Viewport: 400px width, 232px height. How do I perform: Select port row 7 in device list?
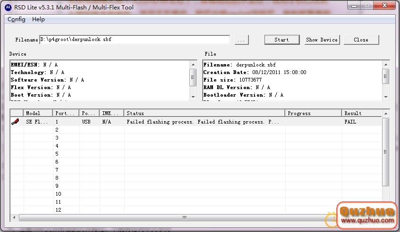pos(196,170)
